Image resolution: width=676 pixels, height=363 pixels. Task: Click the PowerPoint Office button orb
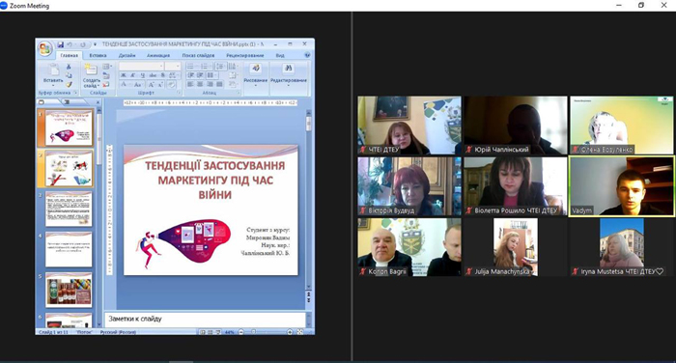pos(45,48)
